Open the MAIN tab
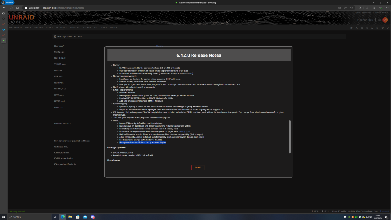The width and height of the screenshot is (391, 220). click(28, 27)
